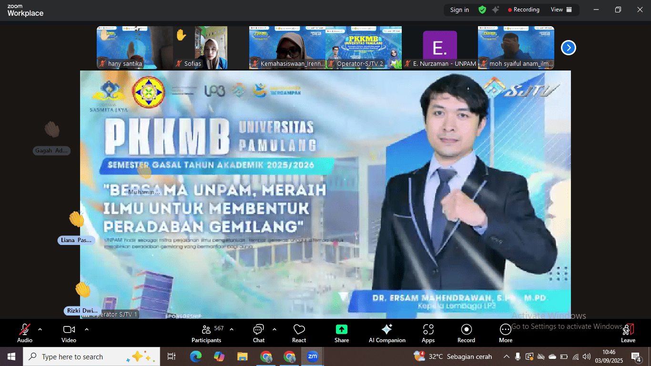Restore down the Zoom window
The image size is (651, 366).
(618, 10)
